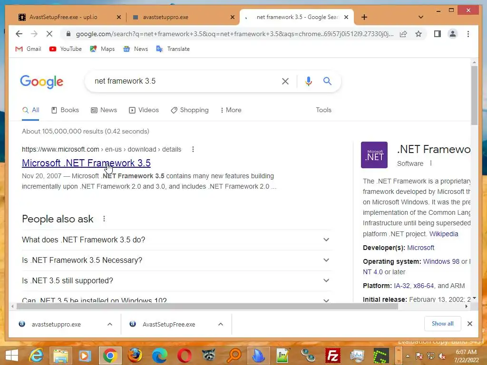The image size is (487, 365).
Task: Open the More search filters menu
Action: coord(231,110)
